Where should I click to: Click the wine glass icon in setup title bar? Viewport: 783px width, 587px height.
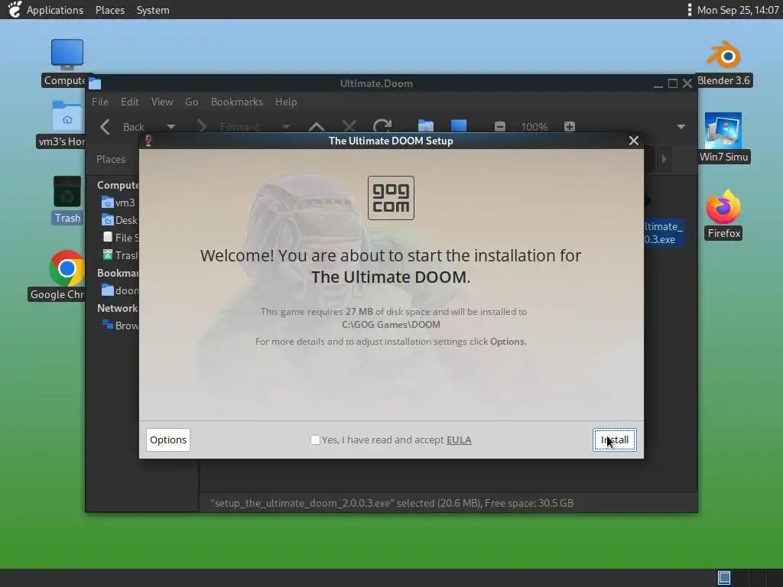[x=148, y=141]
